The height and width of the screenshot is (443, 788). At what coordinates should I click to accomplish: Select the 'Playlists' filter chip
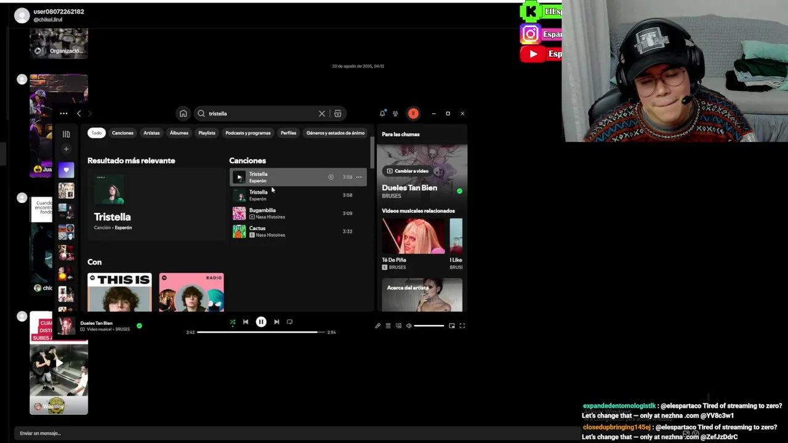(x=207, y=133)
